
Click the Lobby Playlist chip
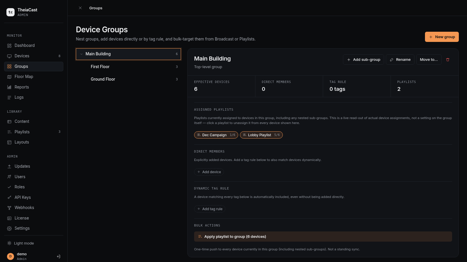261,135
